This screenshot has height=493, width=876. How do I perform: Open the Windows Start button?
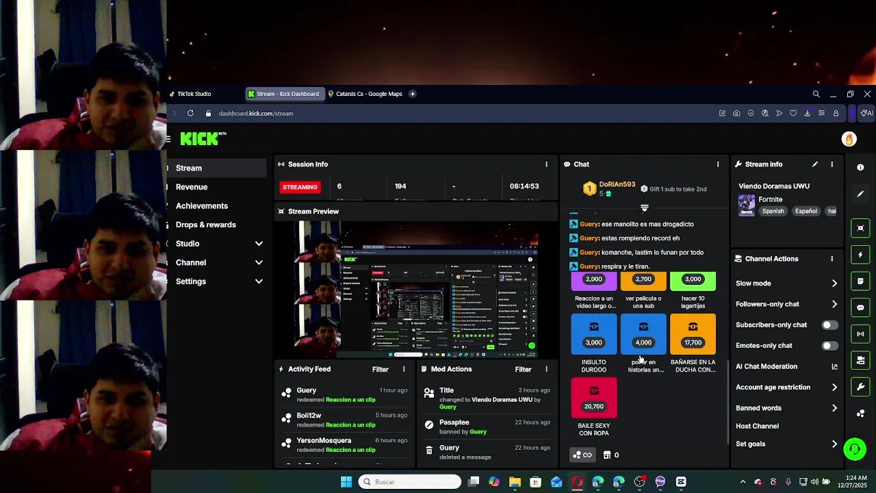pyautogui.click(x=346, y=482)
